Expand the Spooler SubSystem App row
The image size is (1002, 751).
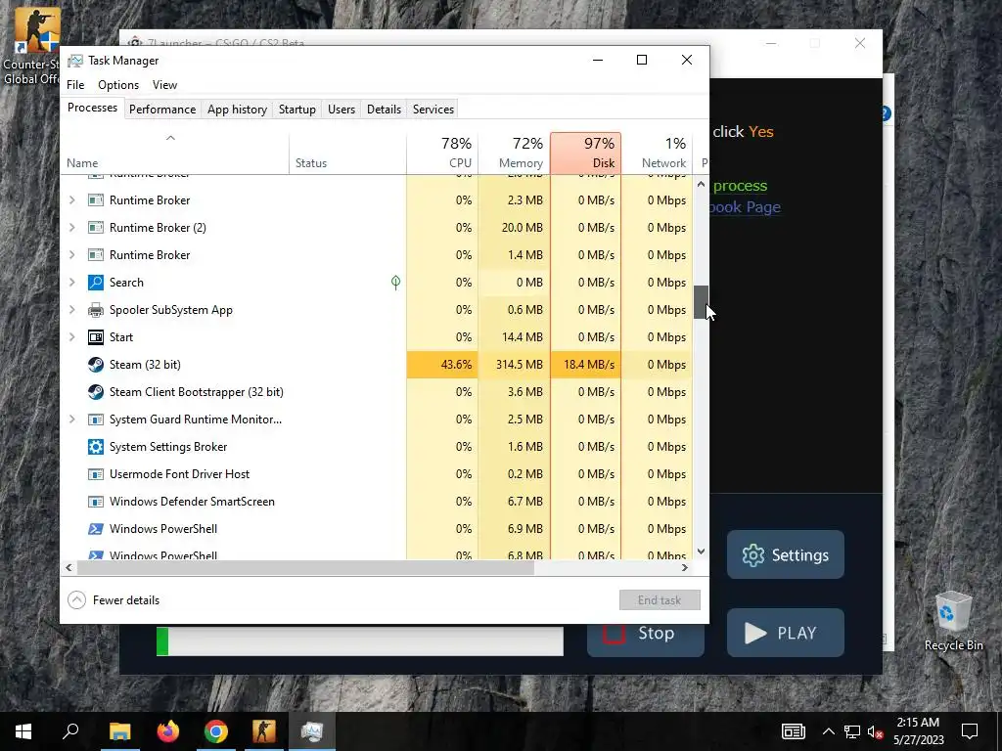pyautogui.click(x=72, y=310)
